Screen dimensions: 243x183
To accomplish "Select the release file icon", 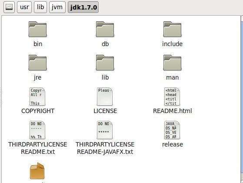I will point(172,130).
